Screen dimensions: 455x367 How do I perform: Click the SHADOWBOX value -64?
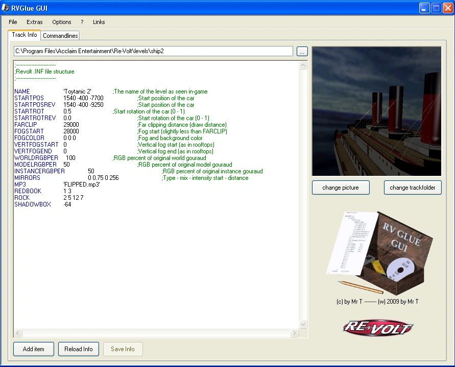click(67, 205)
